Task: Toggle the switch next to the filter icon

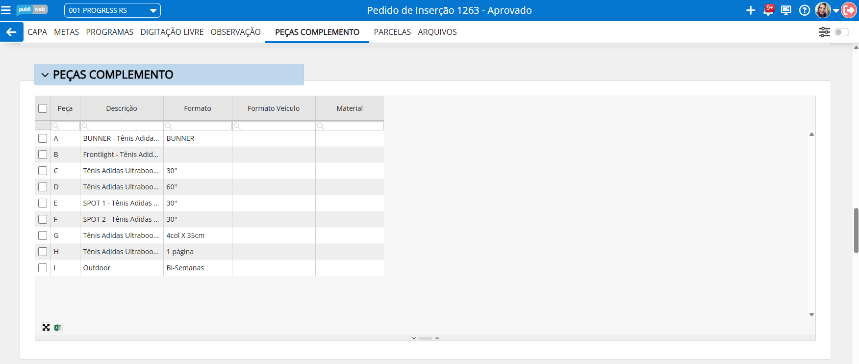Action: (841, 32)
